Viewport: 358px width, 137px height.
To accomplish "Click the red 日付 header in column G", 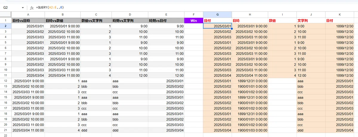I will point(217,21).
